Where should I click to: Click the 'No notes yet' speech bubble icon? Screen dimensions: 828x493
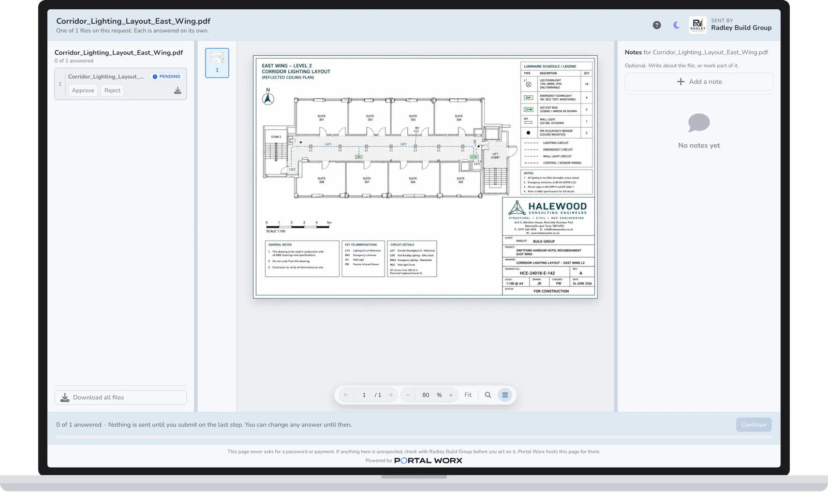(x=699, y=123)
